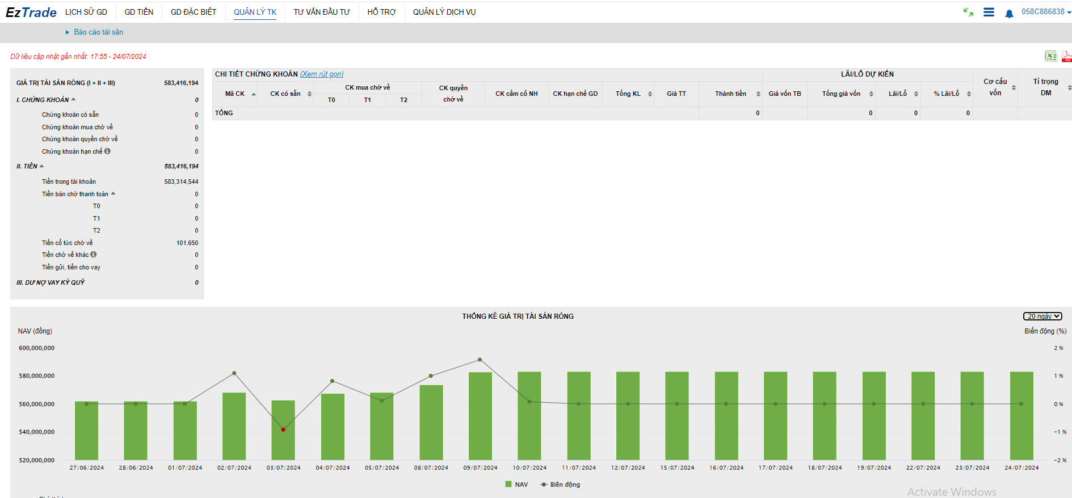
Task: Click the Xem rút gọn link
Action: coord(322,74)
